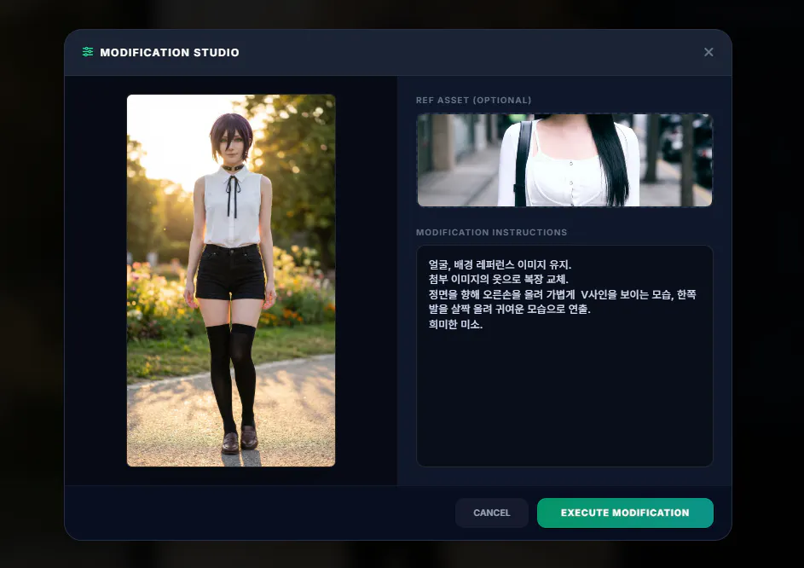
Task: Collapse the source image preview panel
Action: pyautogui.click(x=231, y=280)
